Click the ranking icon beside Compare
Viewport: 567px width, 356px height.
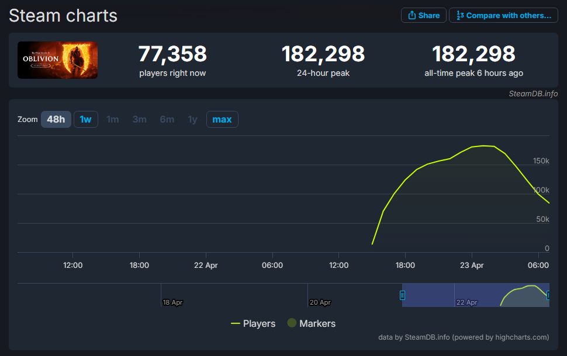(460, 15)
